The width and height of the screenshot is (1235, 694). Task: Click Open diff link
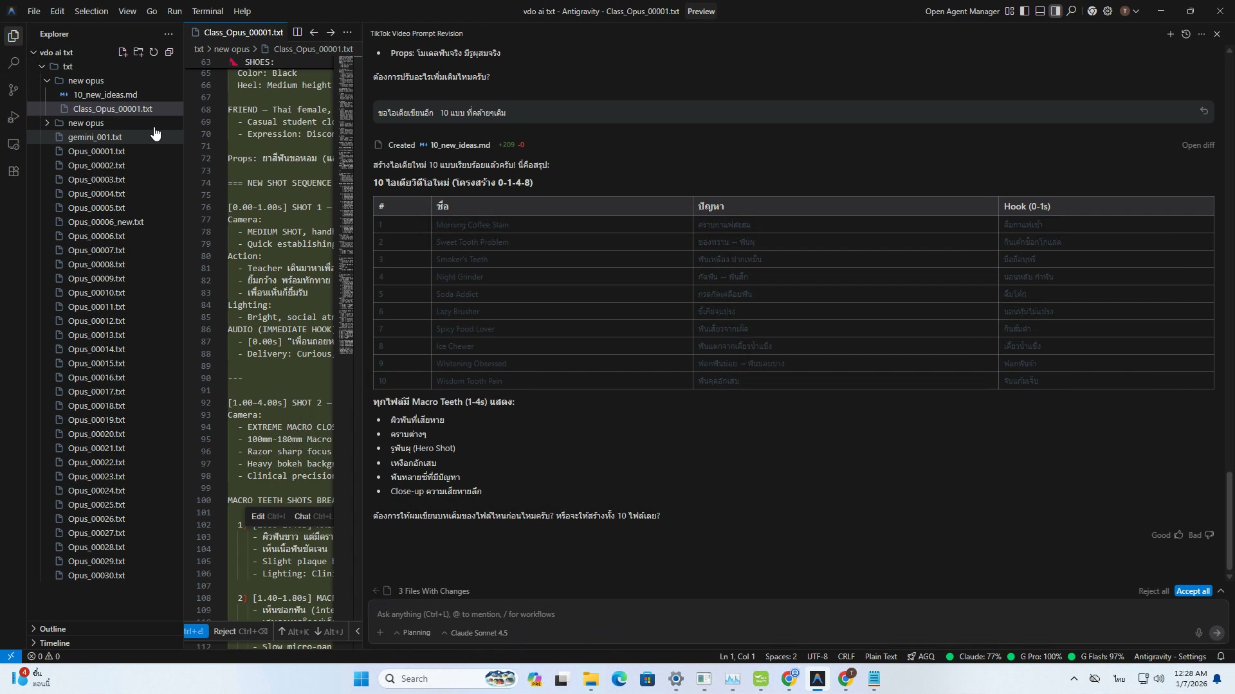1198,145
